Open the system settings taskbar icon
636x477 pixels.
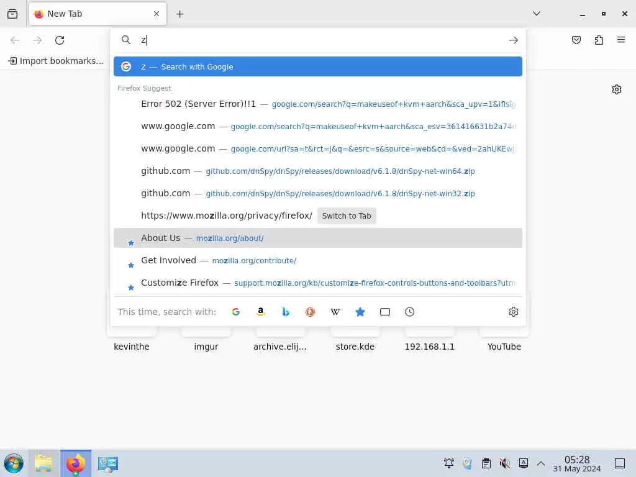coord(108,463)
